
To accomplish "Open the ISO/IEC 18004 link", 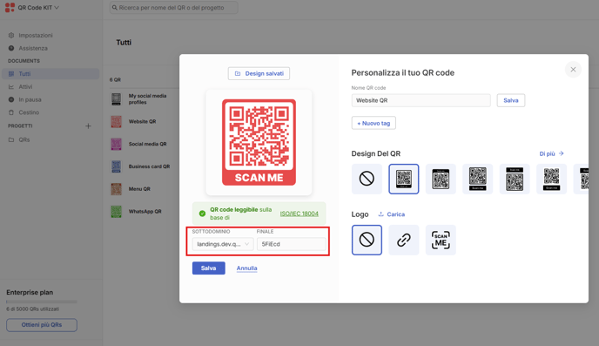I will (x=299, y=214).
